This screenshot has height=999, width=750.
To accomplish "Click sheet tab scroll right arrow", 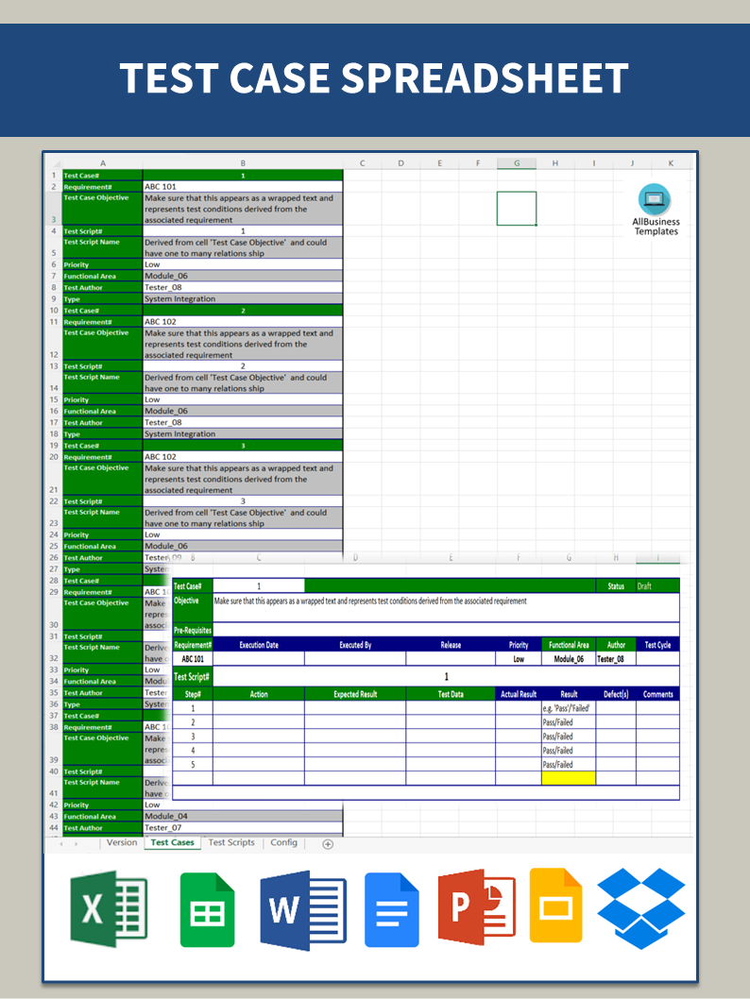I will click(x=76, y=843).
